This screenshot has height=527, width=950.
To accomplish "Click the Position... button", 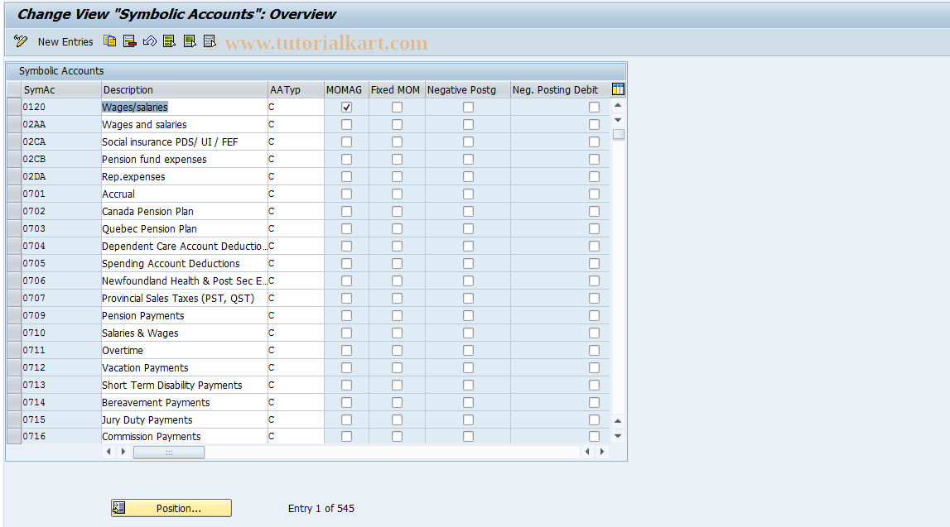I will [171, 508].
